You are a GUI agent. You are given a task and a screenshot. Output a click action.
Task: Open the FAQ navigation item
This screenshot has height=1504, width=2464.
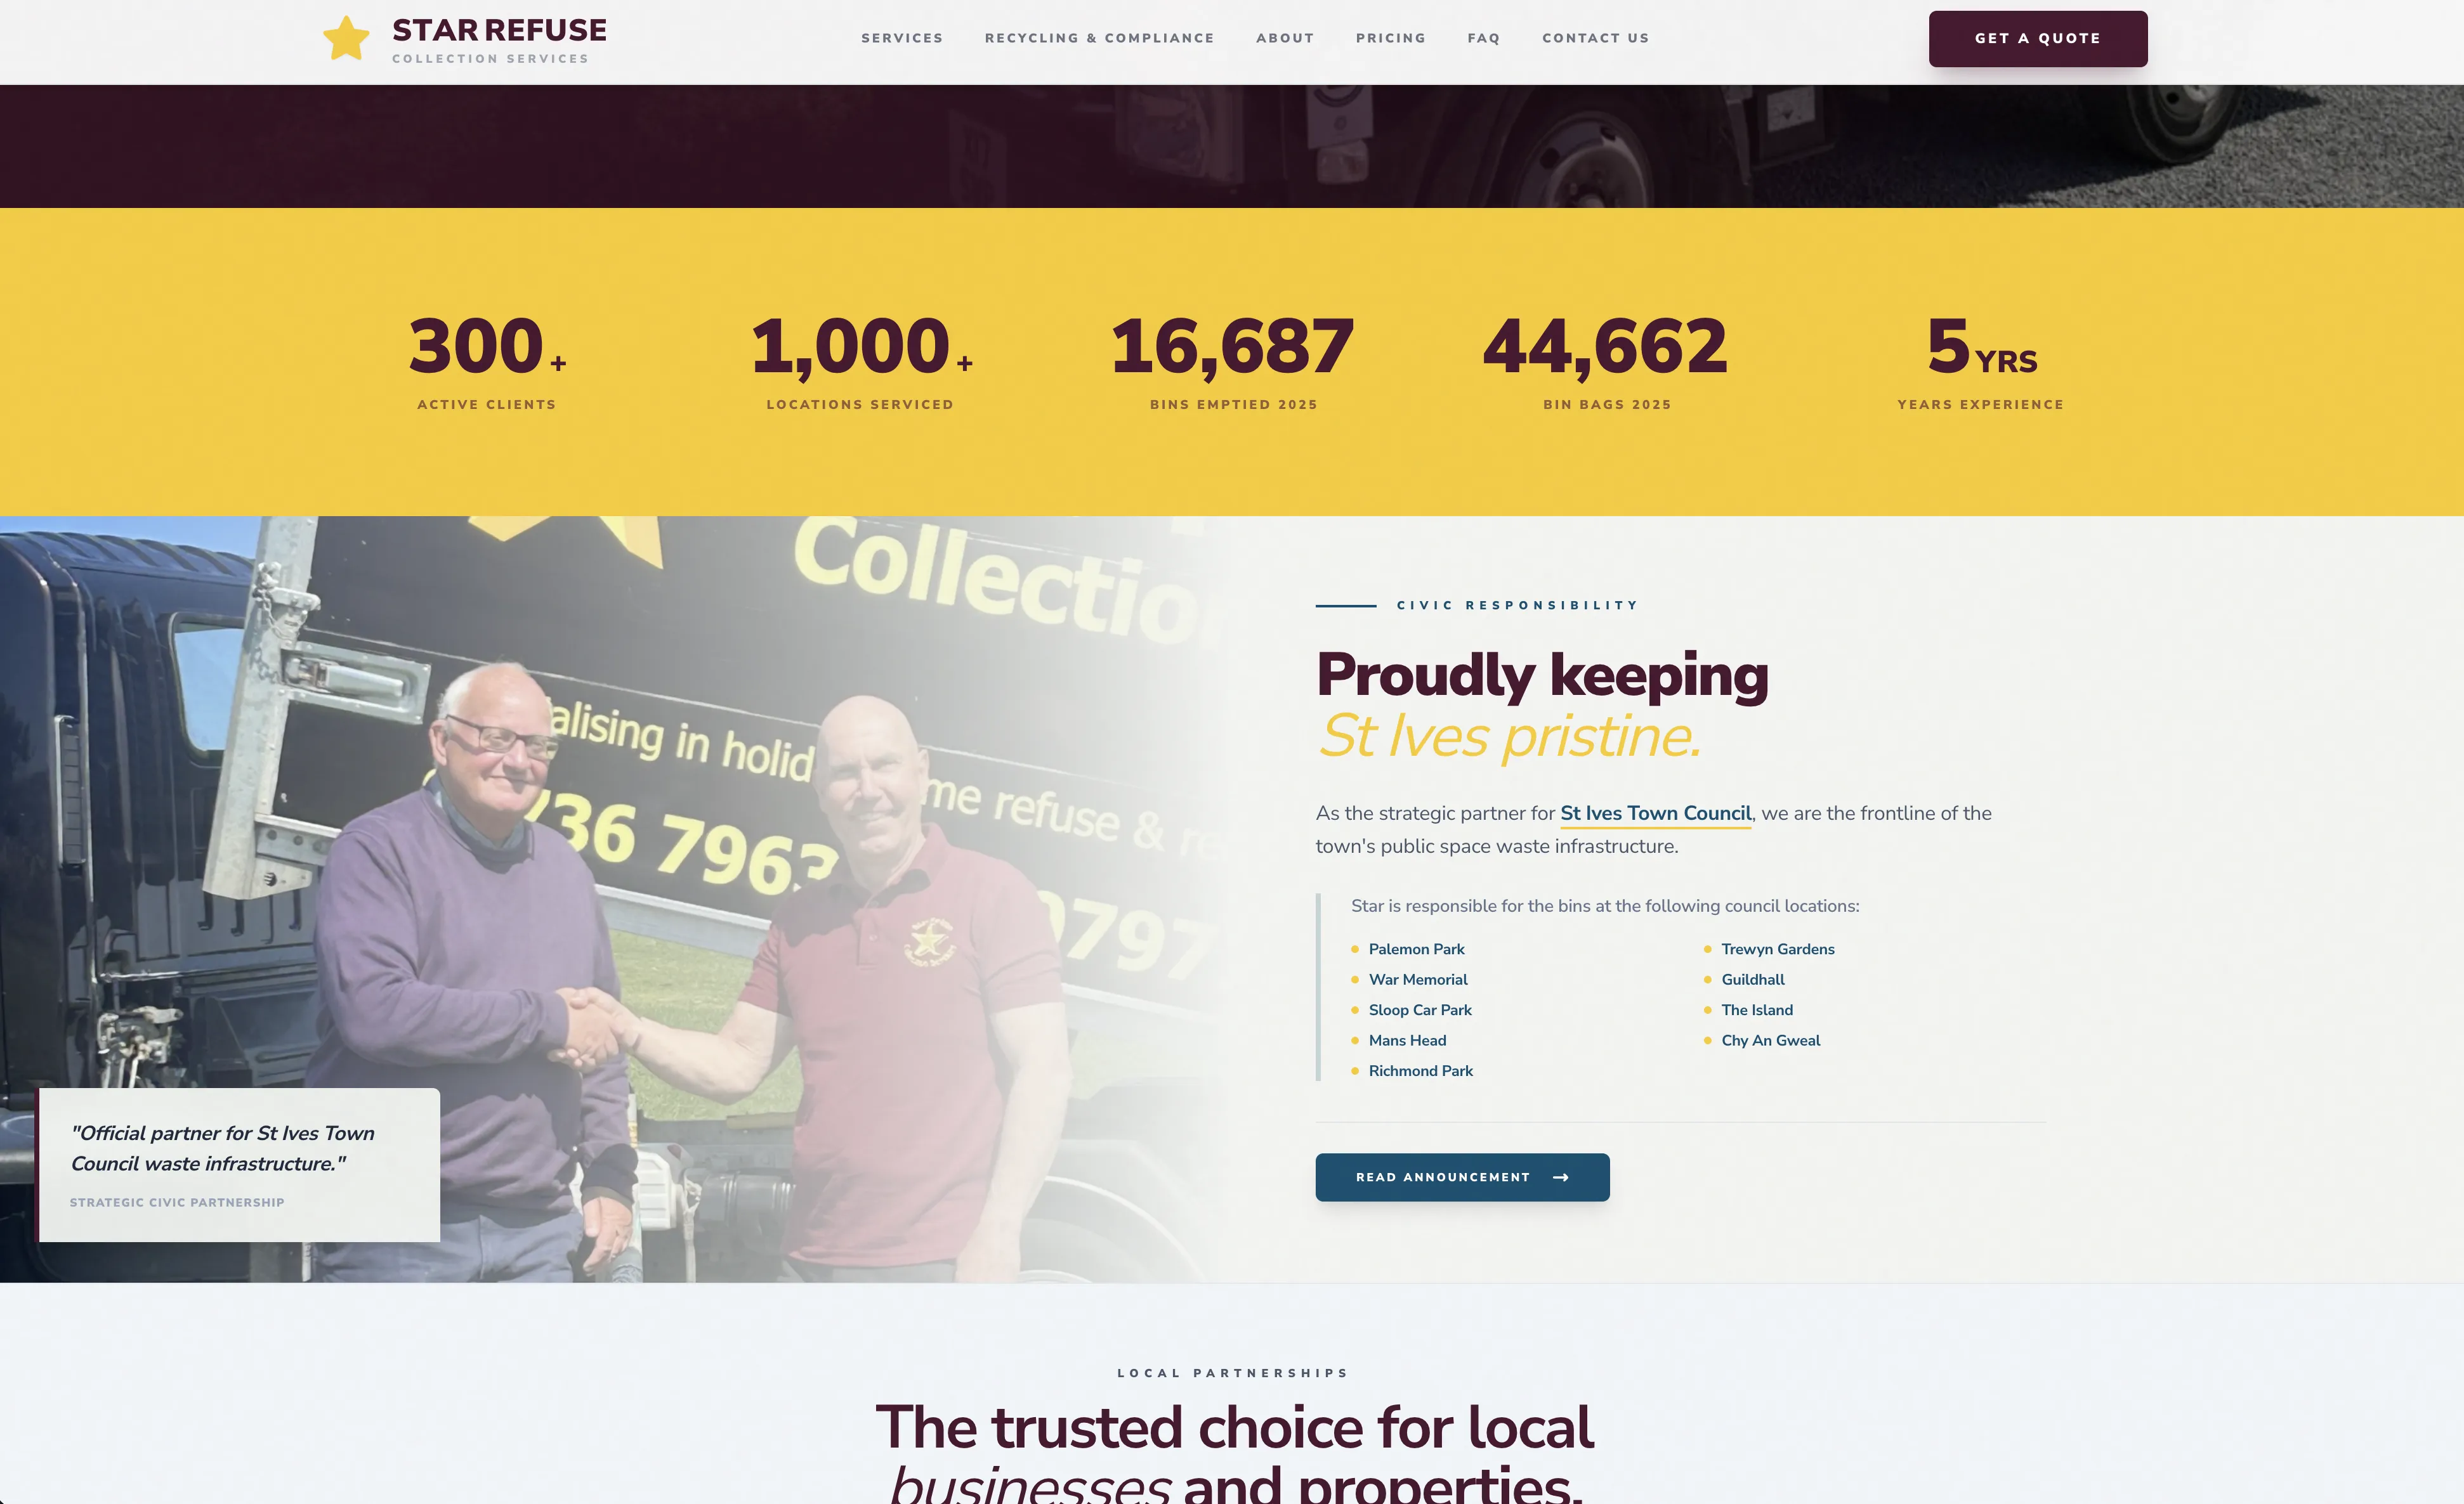[x=1483, y=38]
